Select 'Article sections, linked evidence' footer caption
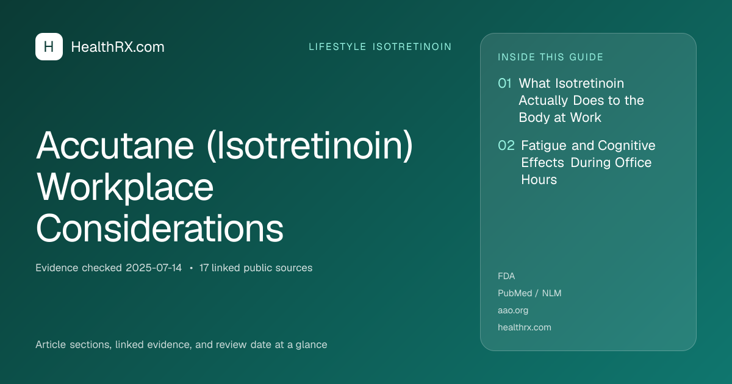Viewport: 732px width, 384px height. pos(181,344)
